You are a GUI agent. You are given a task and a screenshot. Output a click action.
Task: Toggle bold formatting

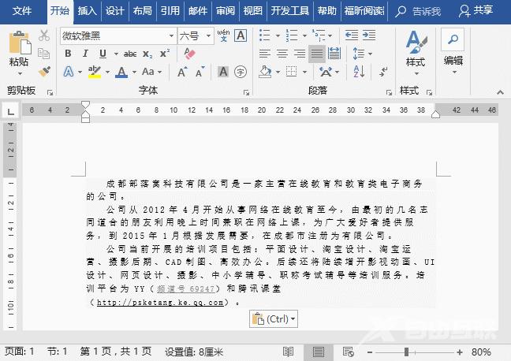pos(68,54)
